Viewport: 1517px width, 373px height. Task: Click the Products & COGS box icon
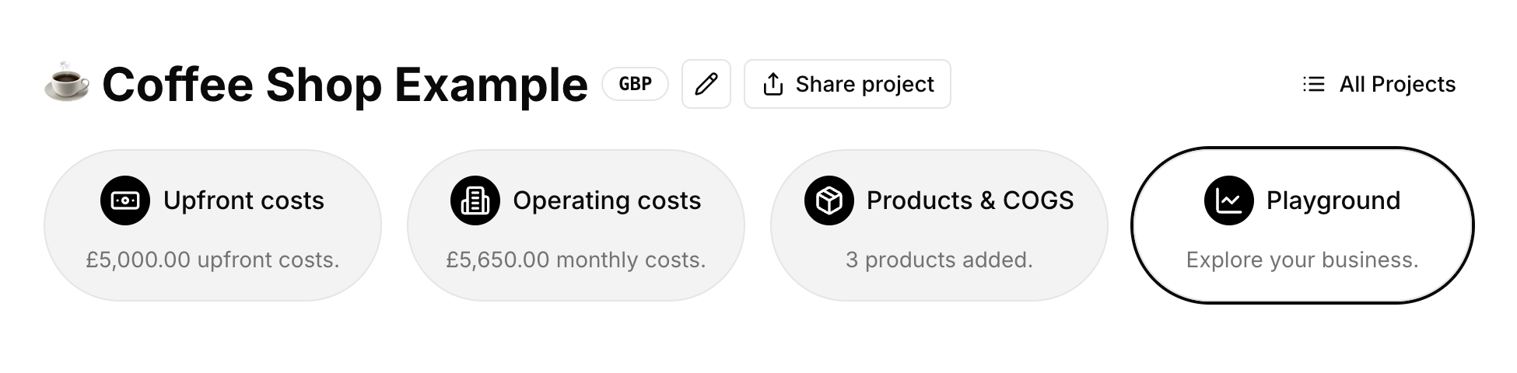(829, 200)
